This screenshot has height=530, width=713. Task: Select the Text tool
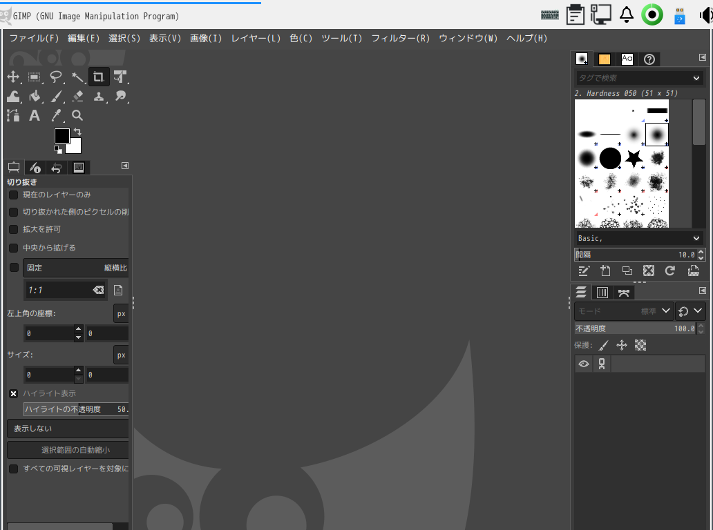point(34,115)
